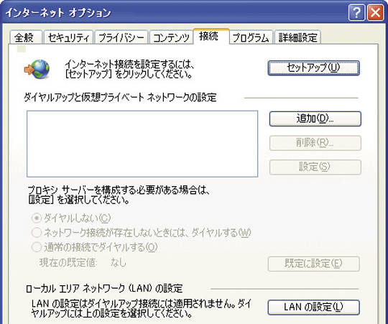
Task: Switch to the コンテンツ tab
Action: pyautogui.click(x=171, y=37)
